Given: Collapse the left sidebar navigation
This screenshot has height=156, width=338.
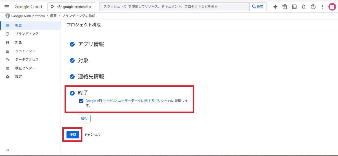Looking at the screenshot, I should (7, 150).
